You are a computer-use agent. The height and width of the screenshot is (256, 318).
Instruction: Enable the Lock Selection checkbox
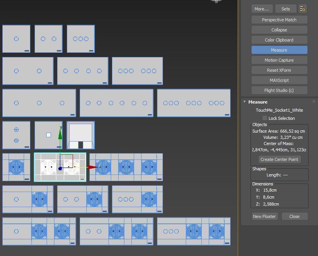pos(265,118)
